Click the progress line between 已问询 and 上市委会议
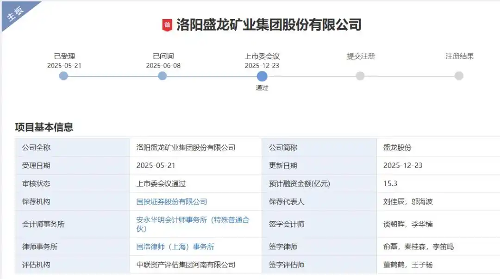This screenshot has width=500, height=279. (212, 75)
